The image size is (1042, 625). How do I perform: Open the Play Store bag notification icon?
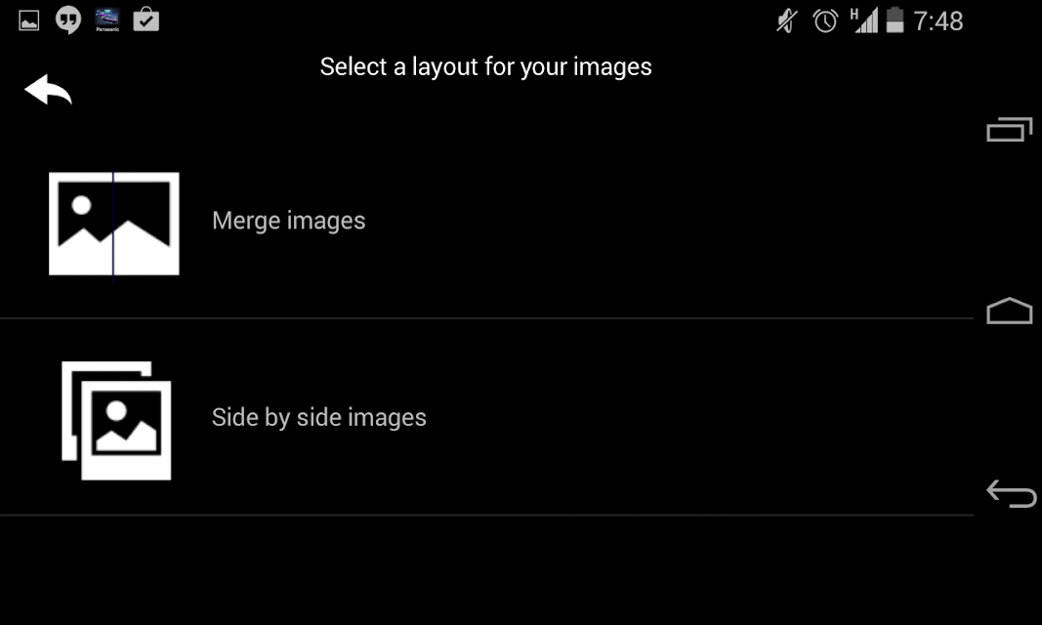pos(146,20)
